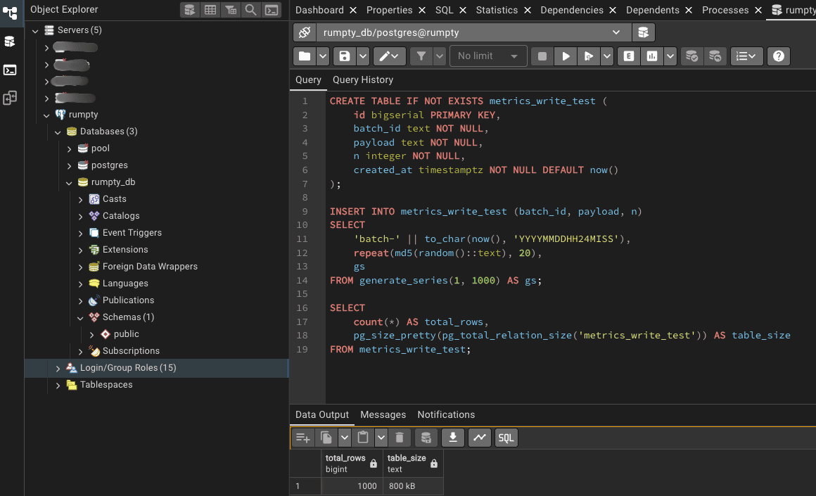Open the filter options dropdown arrow

pyautogui.click(x=440, y=56)
